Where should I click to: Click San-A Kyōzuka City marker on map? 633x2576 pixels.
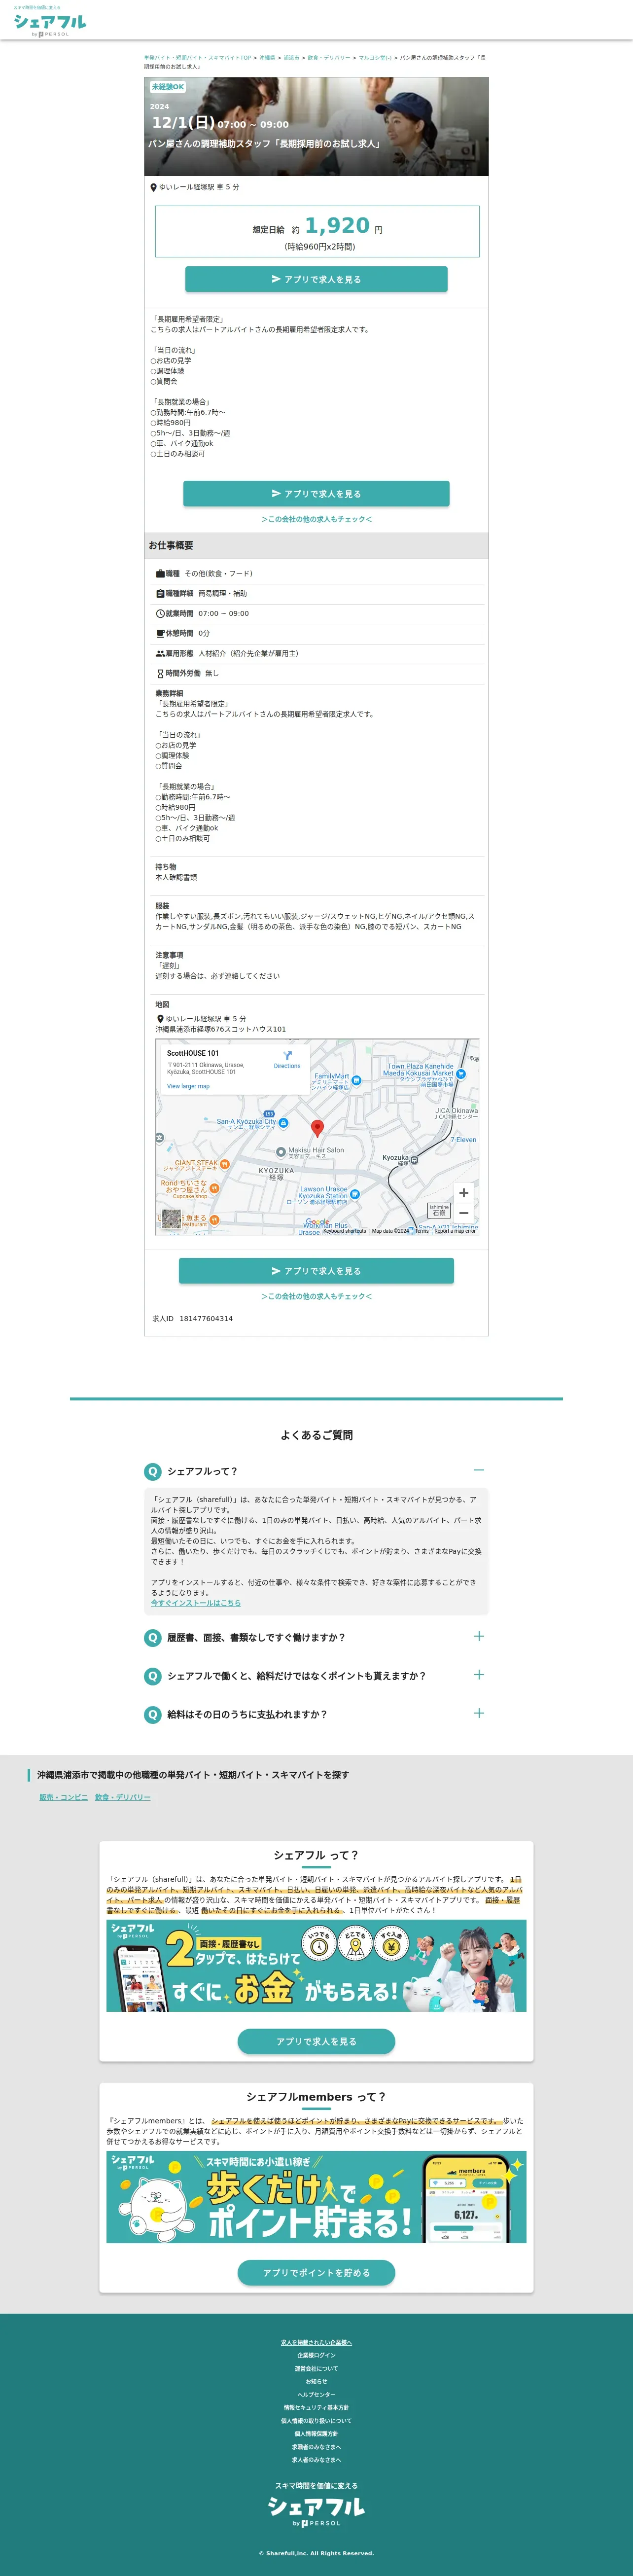click(x=283, y=1124)
